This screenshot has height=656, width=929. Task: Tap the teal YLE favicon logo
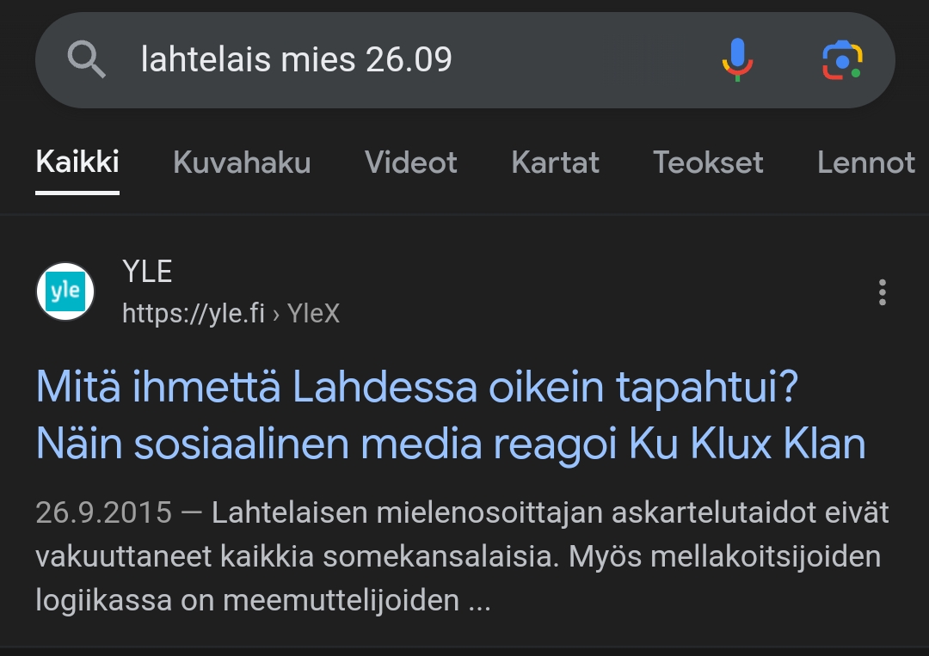pos(65,292)
